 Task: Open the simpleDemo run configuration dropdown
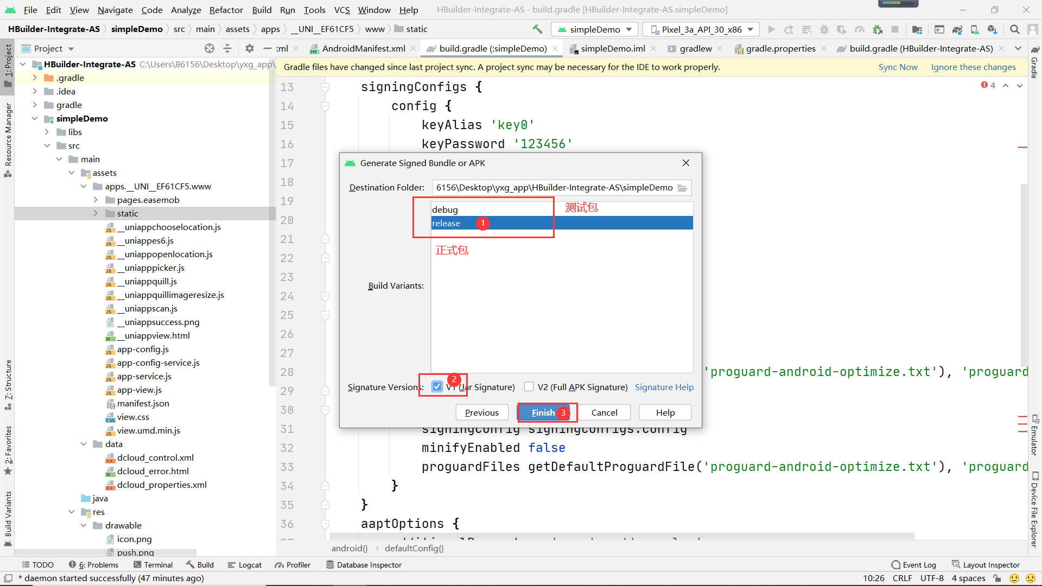coord(595,29)
